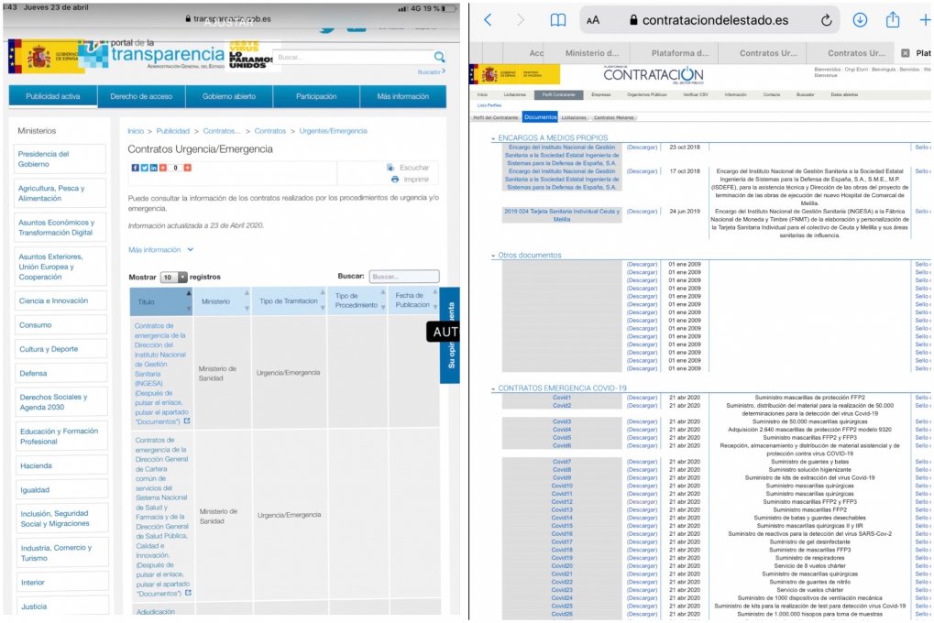The height and width of the screenshot is (623, 934).
Task: Click 'Publicidad' breadcrumb link
Action: [172, 131]
